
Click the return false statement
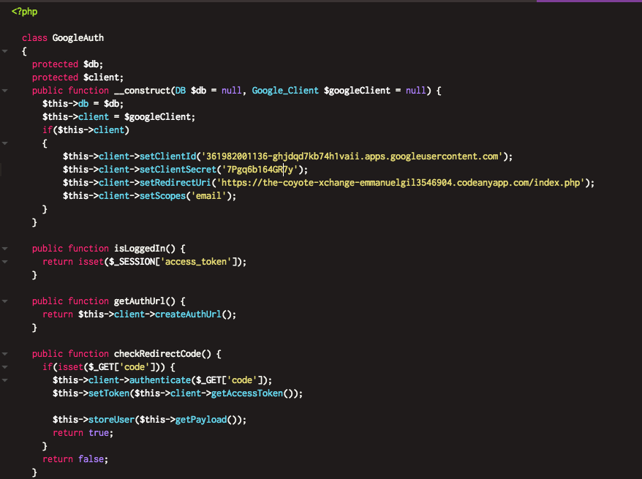tap(75, 459)
